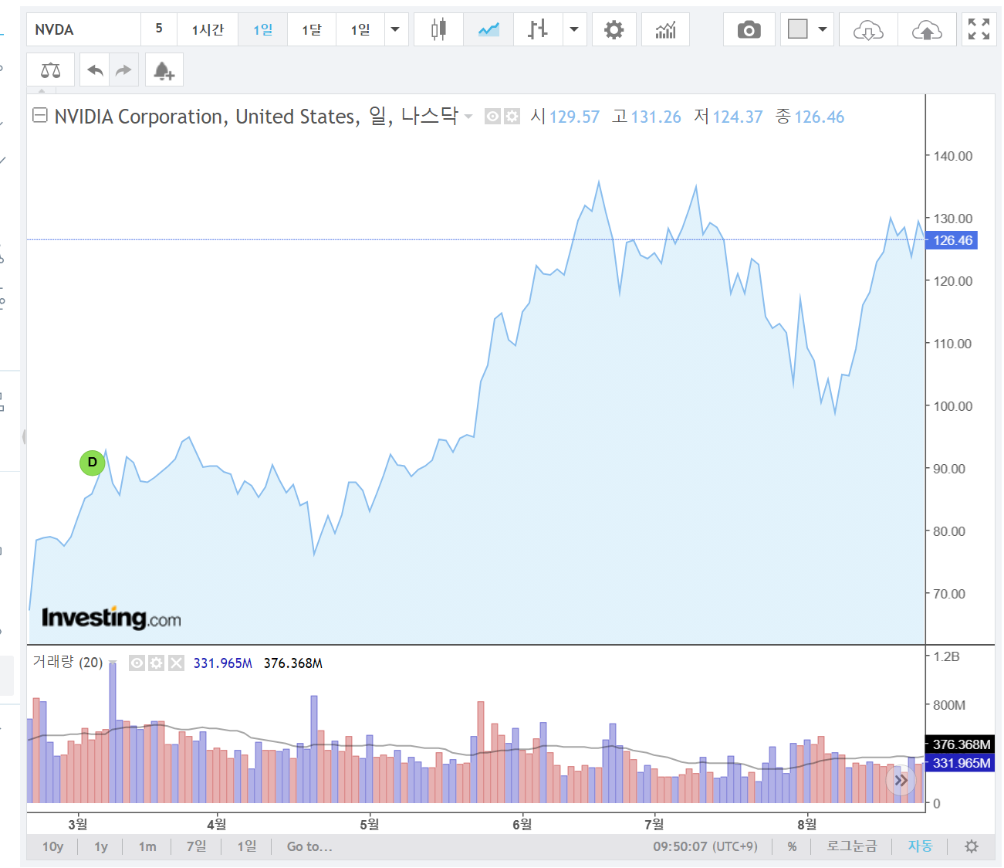Viewport: 1004px width, 868px height.
Task: Toggle percent scale with % button
Action: click(x=792, y=846)
